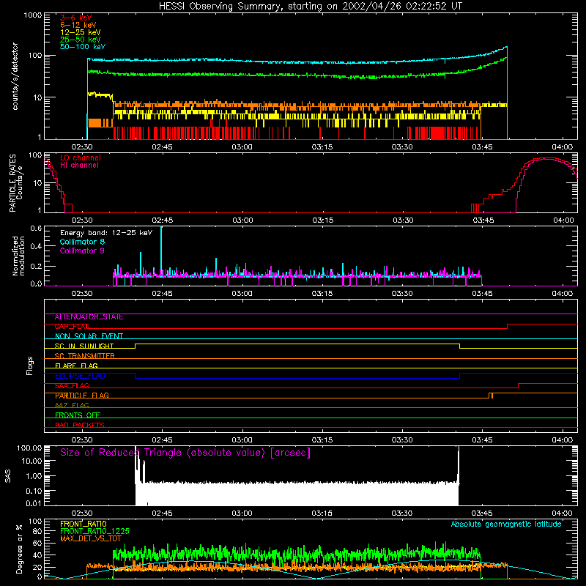Click the 0.01 tick on SAS axis
The image size is (586, 586).
point(34,503)
